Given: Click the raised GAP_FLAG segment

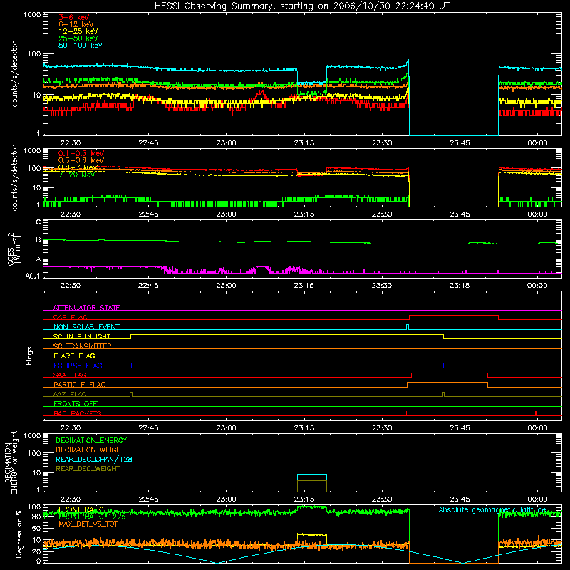Looking at the screenshot, I should click(454, 316).
